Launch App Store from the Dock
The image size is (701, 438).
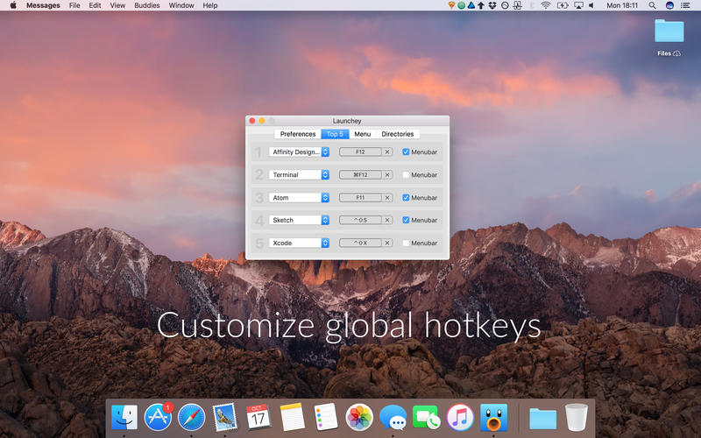click(x=158, y=417)
